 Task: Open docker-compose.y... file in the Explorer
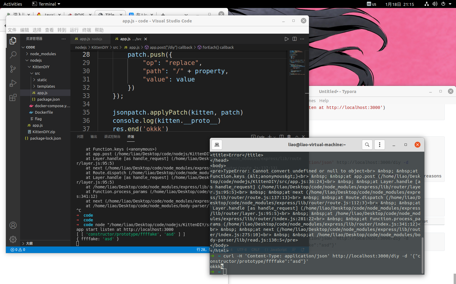pyautogui.click(x=45, y=106)
